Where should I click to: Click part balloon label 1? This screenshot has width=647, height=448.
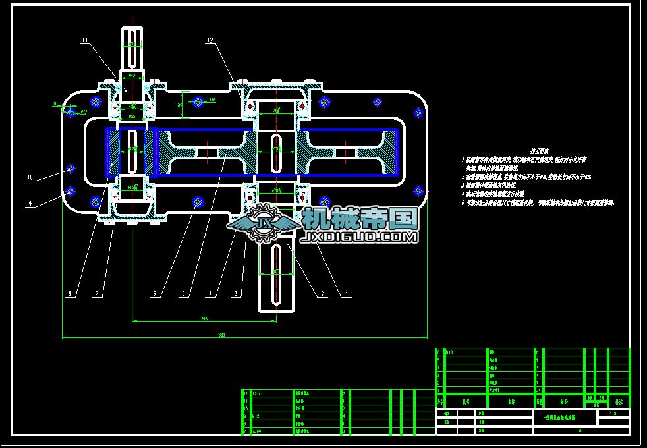[347, 294]
